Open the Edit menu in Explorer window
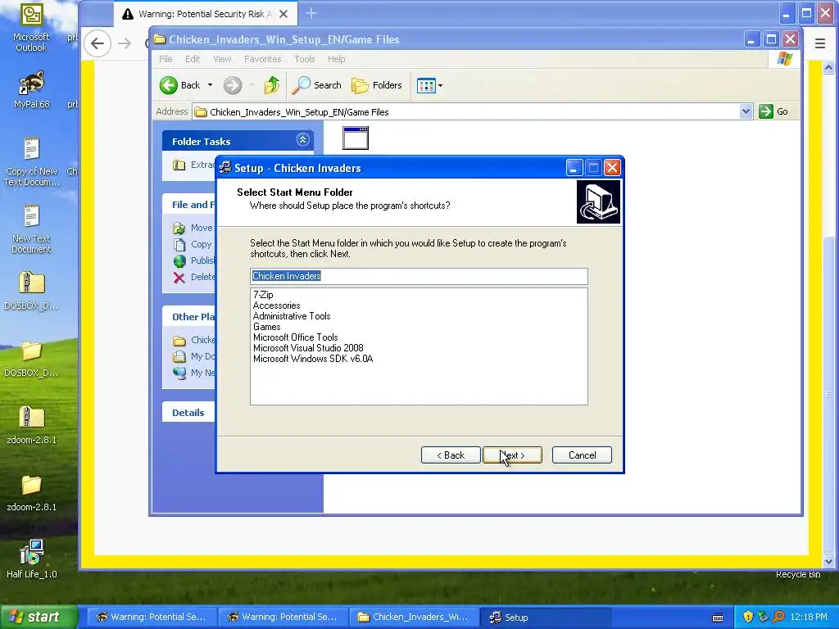839x629 pixels. (193, 59)
